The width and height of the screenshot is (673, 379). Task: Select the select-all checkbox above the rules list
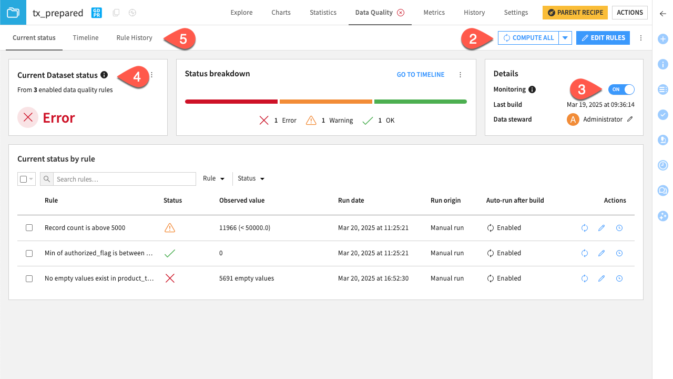23,178
